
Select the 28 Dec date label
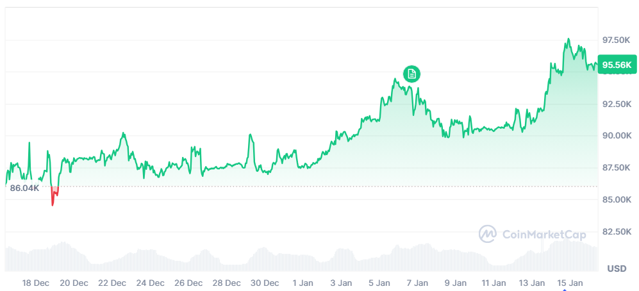(x=227, y=283)
